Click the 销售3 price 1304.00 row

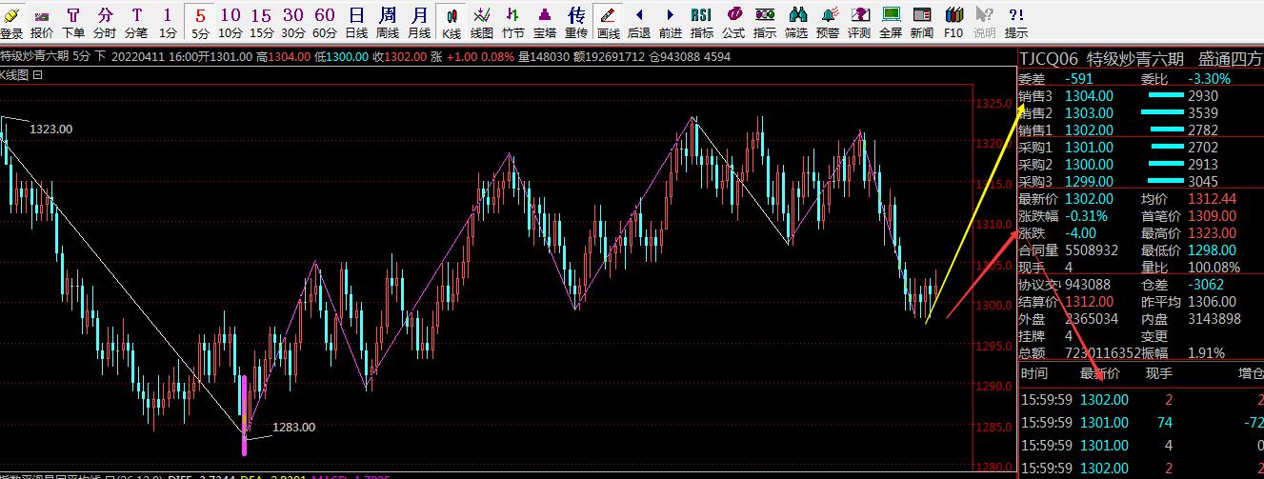1089,96
